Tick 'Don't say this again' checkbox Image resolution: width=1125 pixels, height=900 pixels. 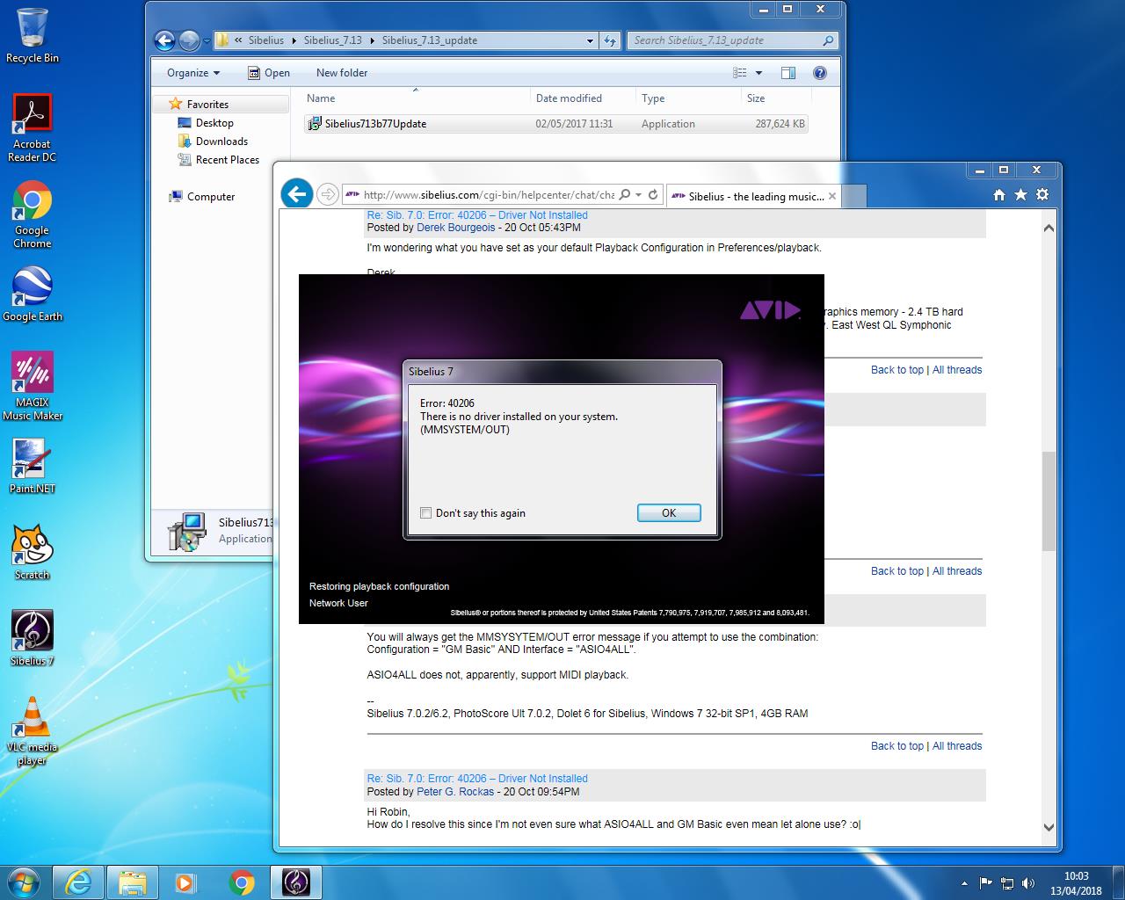426,513
